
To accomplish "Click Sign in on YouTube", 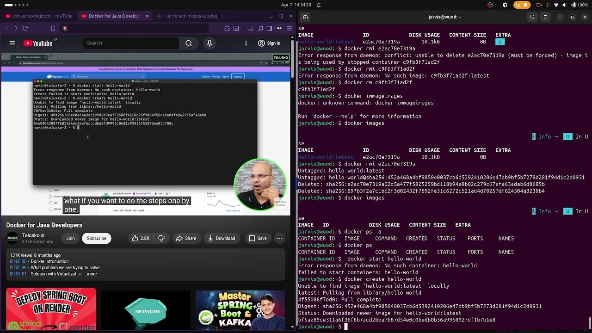I will tap(269, 43).
